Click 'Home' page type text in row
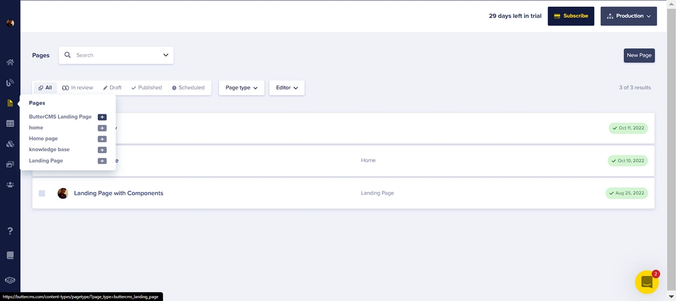676x301 pixels. (x=368, y=160)
